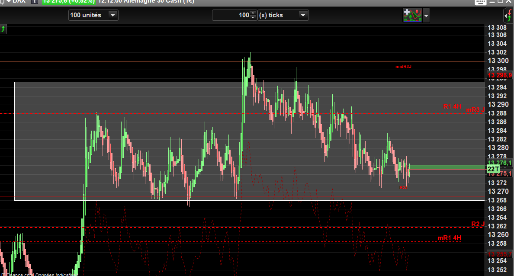Click the 13 300 axis price label
Screen dimensions: 514x276
pyautogui.click(x=498, y=61)
